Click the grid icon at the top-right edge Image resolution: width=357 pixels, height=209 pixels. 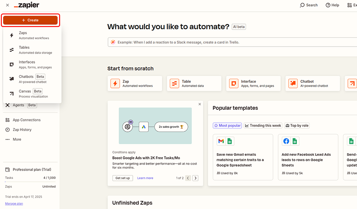click(x=350, y=5)
